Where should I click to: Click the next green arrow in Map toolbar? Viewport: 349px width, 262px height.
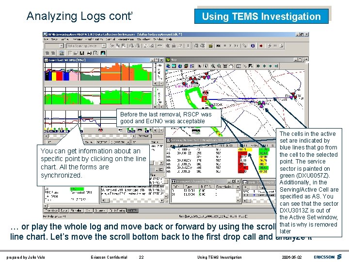(270, 66)
